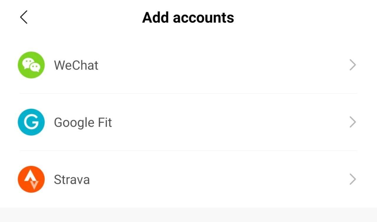Tap the navigation back chevron at top left
377x222 pixels.
(23, 17)
